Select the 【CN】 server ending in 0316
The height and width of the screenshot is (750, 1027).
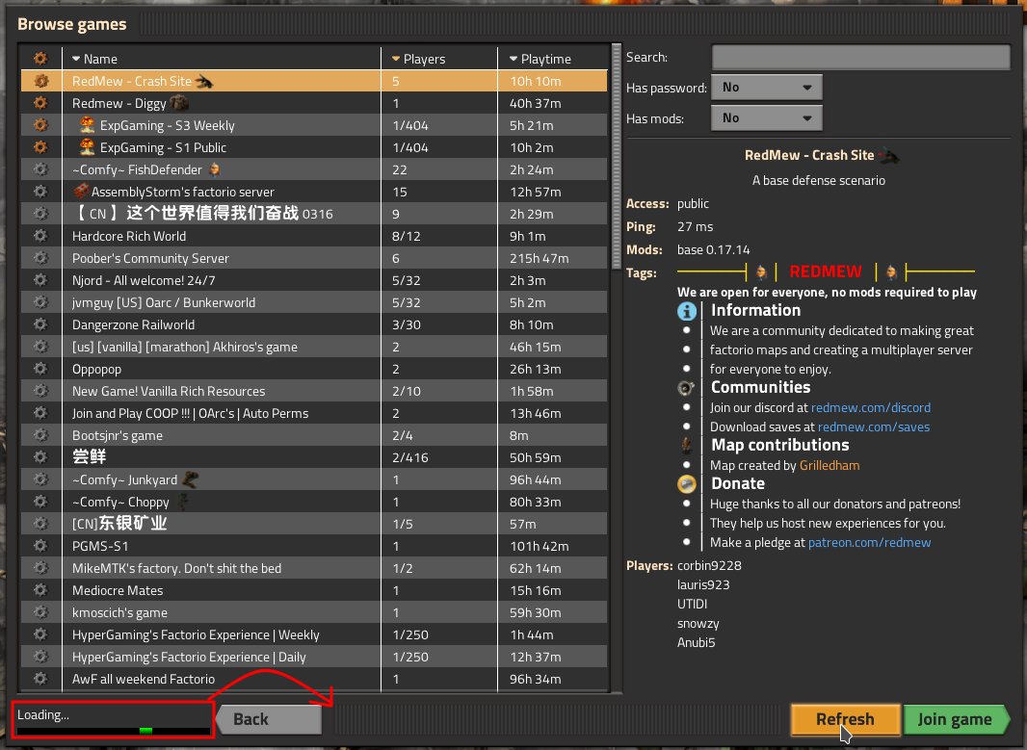314,214
